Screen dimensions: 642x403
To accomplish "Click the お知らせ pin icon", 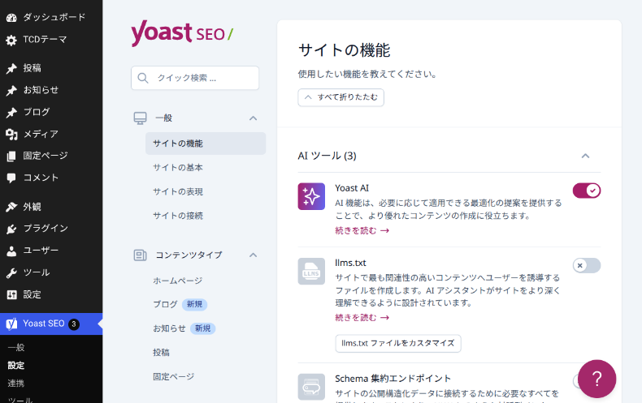I will tap(11, 90).
